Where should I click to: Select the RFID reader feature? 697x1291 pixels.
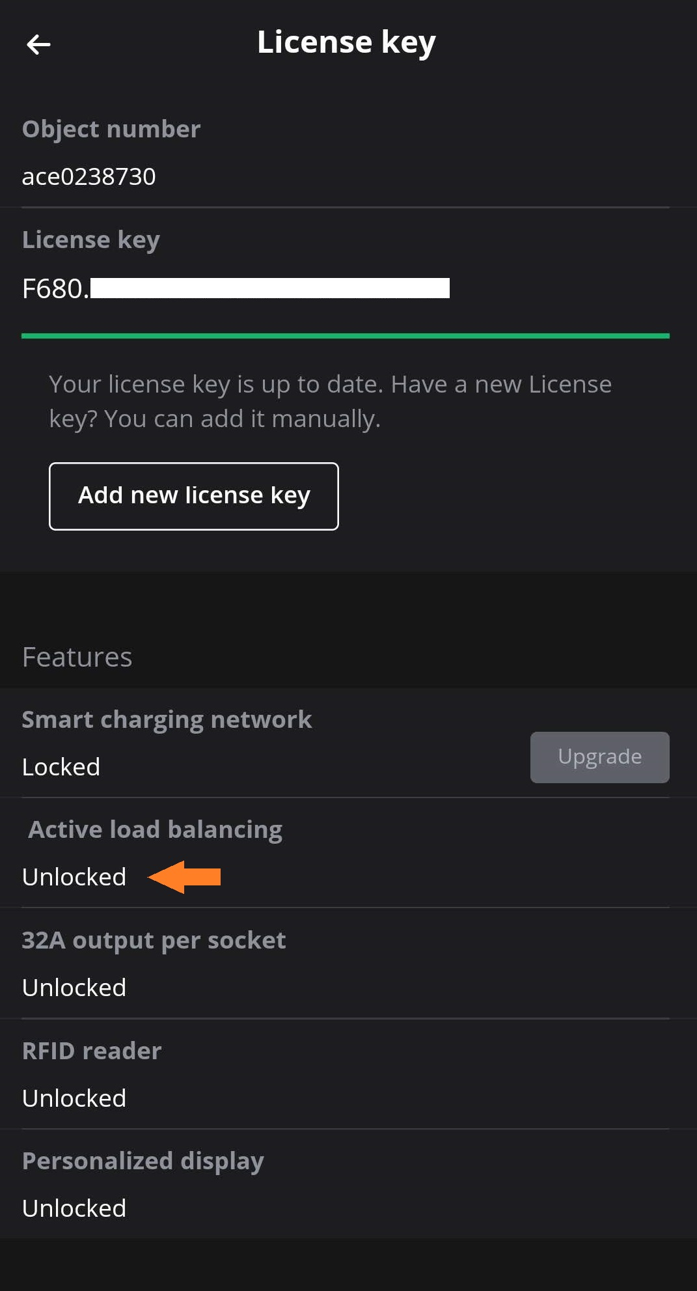pyautogui.click(x=92, y=1051)
